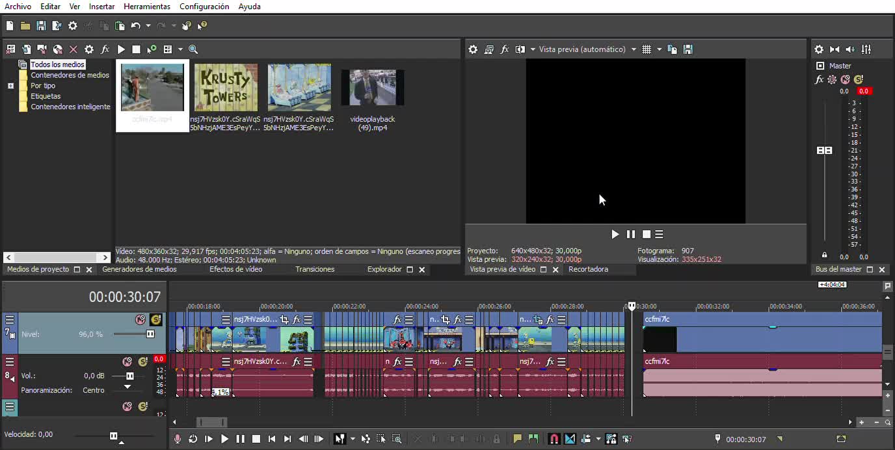The width and height of the screenshot is (895, 450).
Task: Click the Nivel slider on video track 7
Action: coord(150,334)
